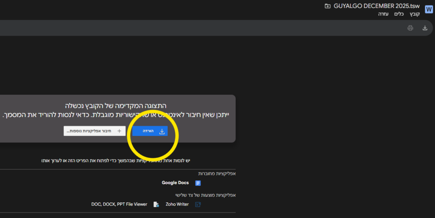Click the אפליקציות מחוברות section heading

(x=217, y=174)
